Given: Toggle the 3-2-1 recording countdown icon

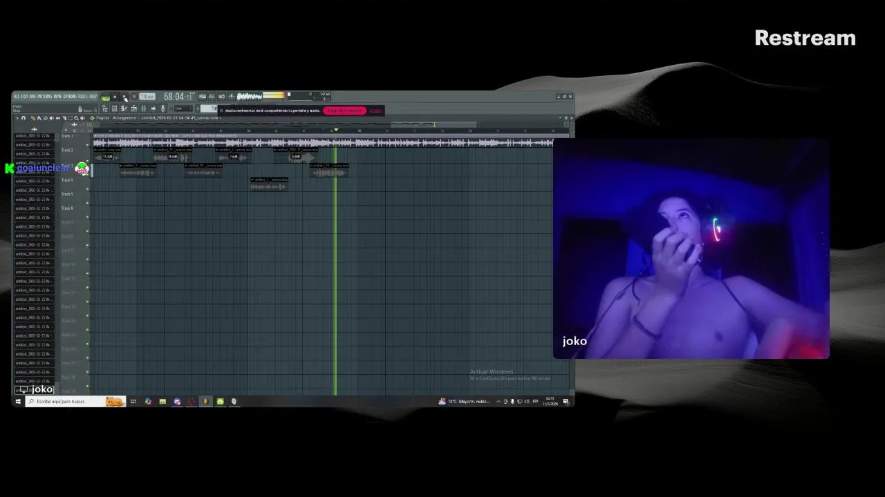Looking at the screenshot, I should coord(212,97).
